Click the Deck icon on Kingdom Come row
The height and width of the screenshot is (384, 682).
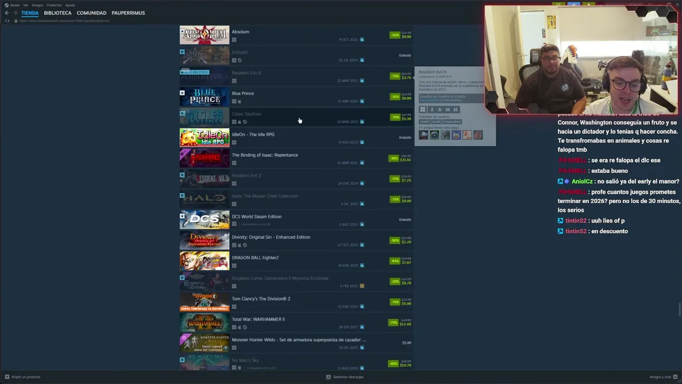[362, 286]
